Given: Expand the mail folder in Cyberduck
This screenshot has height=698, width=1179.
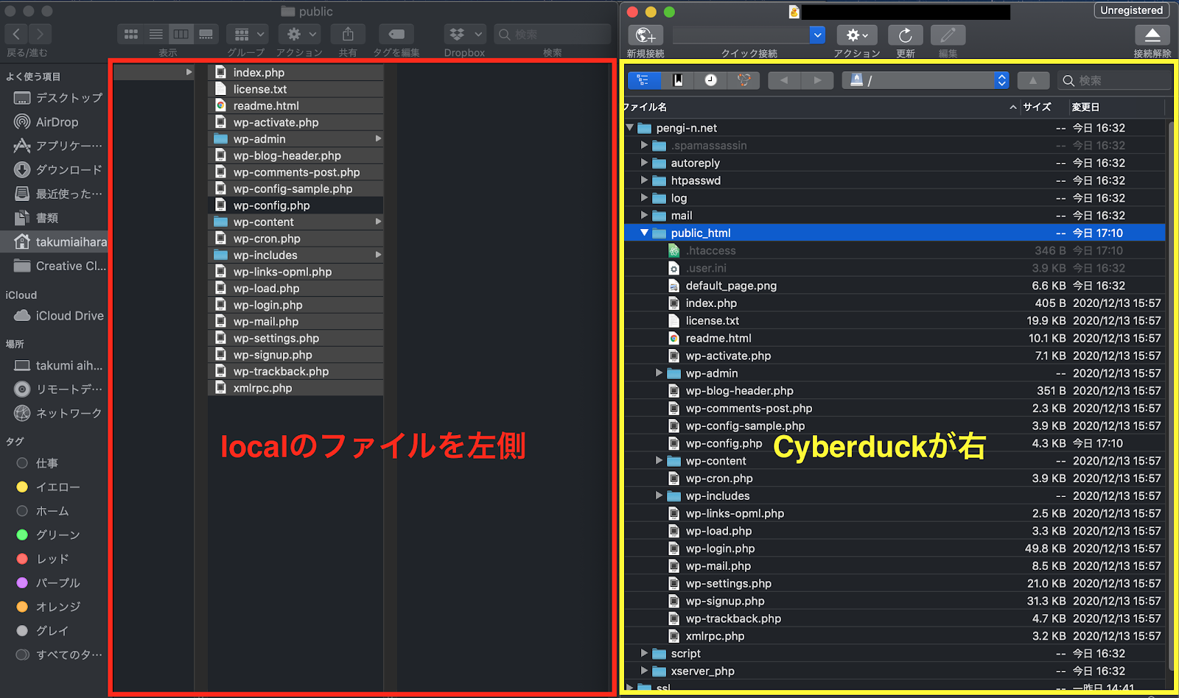Looking at the screenshot, I should [x=645, y=215].
